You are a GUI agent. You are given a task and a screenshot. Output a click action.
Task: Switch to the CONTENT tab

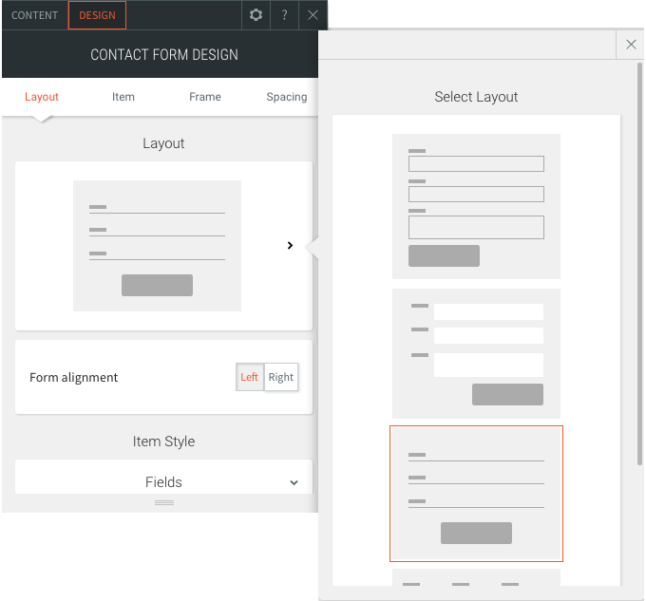(x=34, y=15)
